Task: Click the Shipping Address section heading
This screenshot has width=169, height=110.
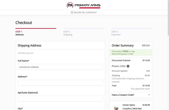Action: pyautogui.click(x=30, y=46)
